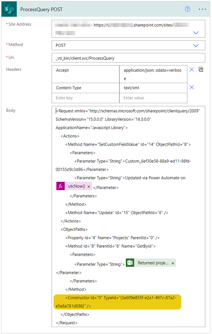The height and width of the screenshot is (334, 212).
Task: Delete the Content-Type header row
Action: point(191,88)
